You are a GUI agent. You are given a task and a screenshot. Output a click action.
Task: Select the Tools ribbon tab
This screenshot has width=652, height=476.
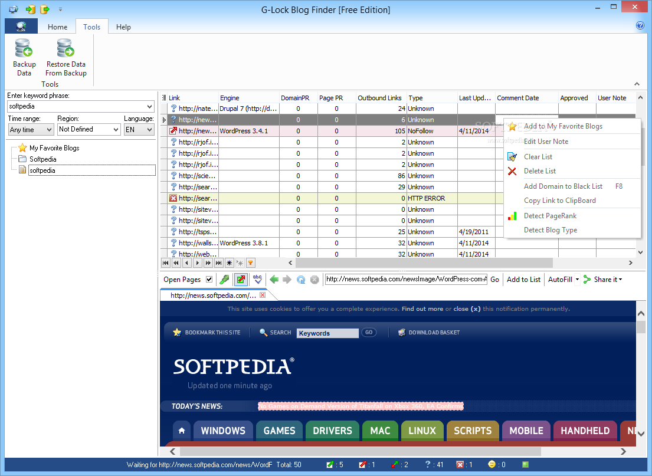click(x=91, y=27)
